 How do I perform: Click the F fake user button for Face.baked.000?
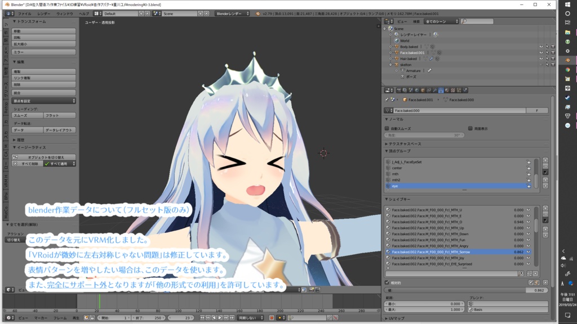click(536, 110)
